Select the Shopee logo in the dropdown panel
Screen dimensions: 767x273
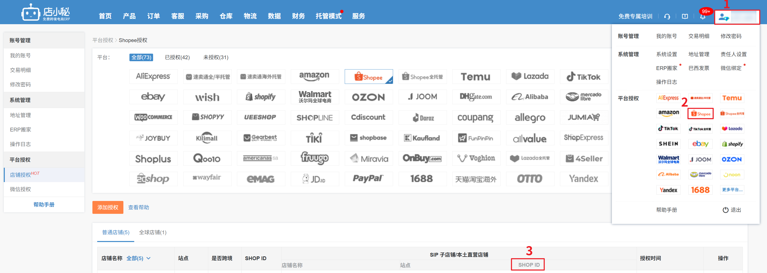coord(700,114)
